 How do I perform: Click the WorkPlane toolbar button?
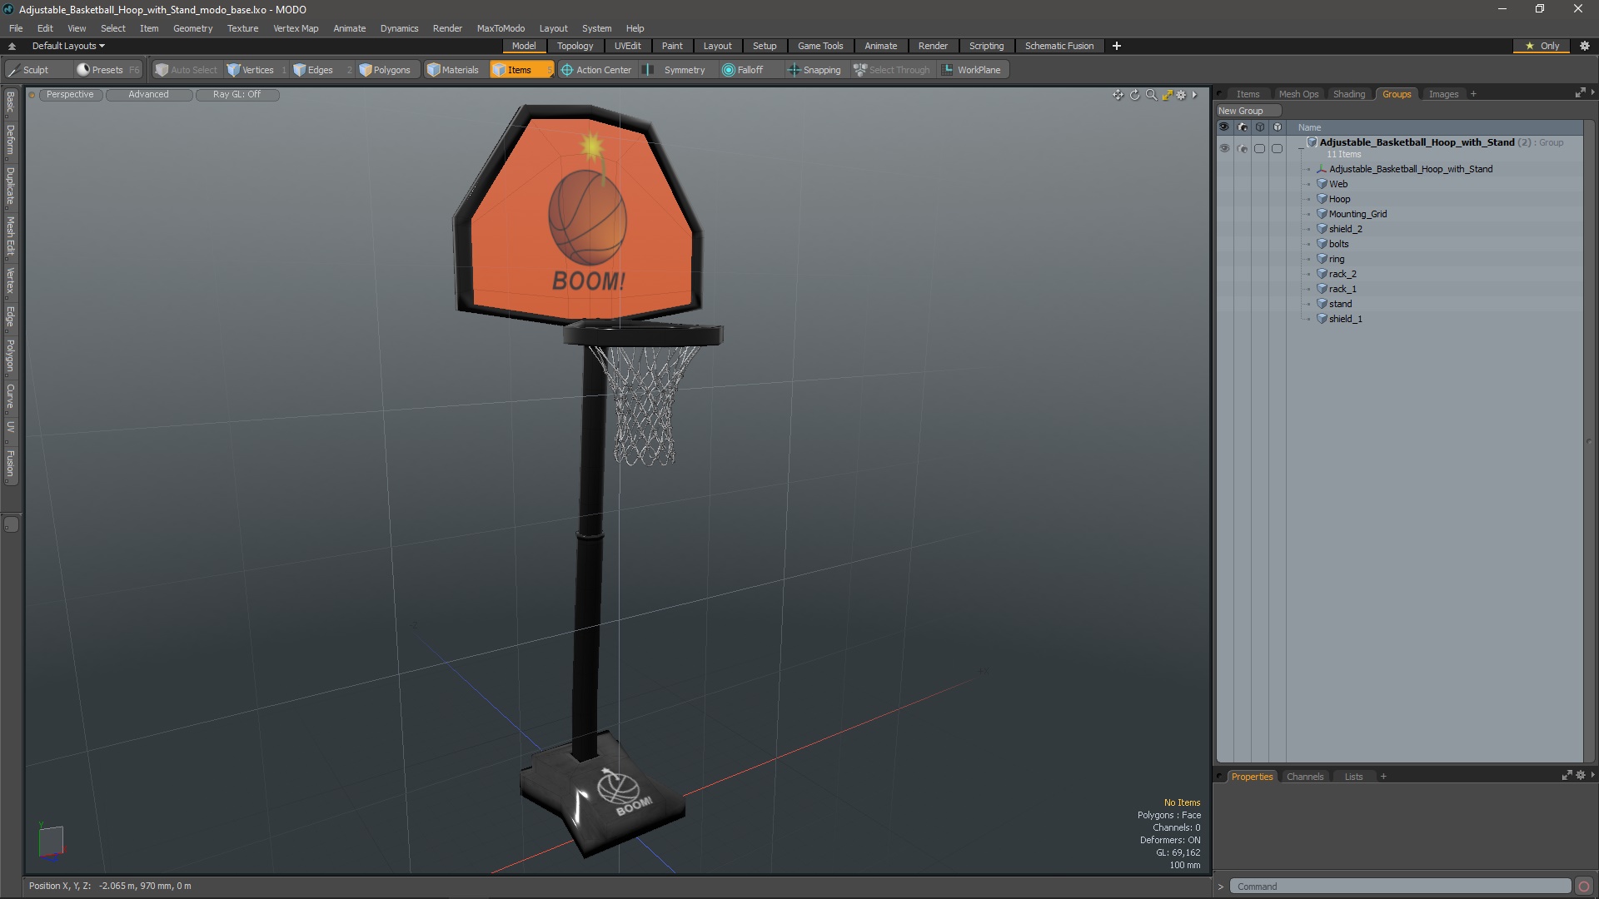point(971,70)
